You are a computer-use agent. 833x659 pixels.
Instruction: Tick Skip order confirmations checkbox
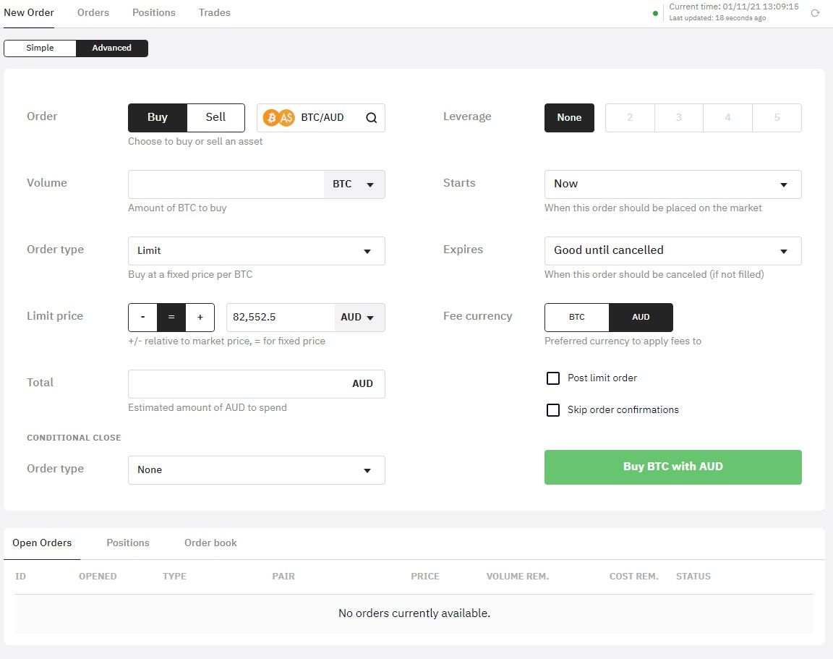(553, 409)
